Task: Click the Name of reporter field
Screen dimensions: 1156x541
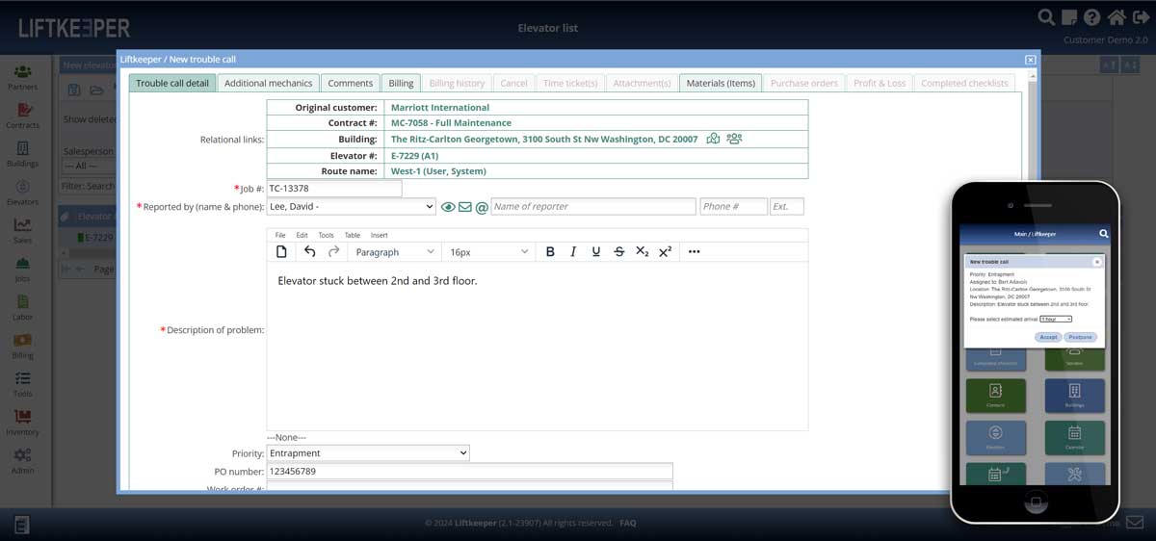Action: coord(593,206)
